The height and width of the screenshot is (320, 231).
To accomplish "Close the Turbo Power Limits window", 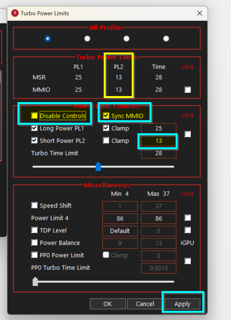I will (x=199, y=13).
